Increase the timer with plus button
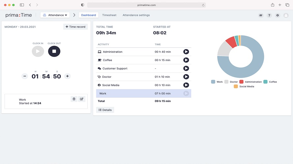Viewport: 293px width, 164px height. click(x=67, y=76)
